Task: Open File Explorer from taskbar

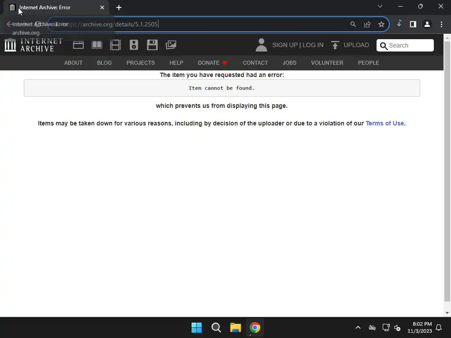Action: 235,327
